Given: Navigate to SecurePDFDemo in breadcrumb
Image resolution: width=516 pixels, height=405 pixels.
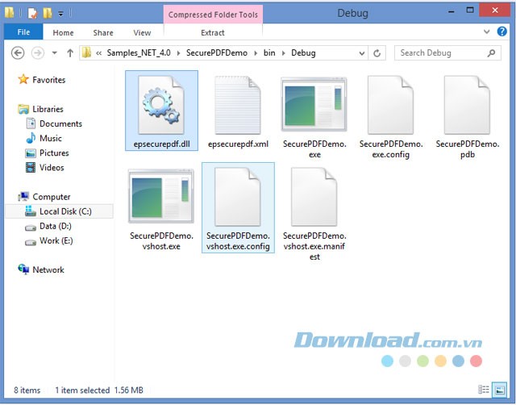Looking at the screenshot, I should [x=217, y=53].
